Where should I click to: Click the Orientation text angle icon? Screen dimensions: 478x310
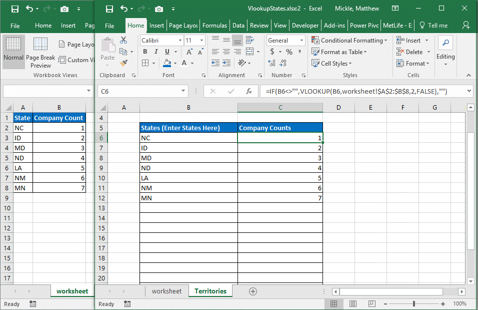coord(242,63)
